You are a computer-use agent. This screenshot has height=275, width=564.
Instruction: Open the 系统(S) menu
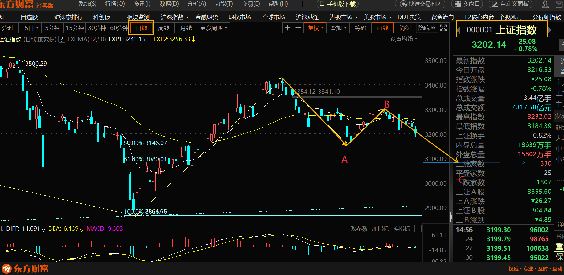pos(87,4)
